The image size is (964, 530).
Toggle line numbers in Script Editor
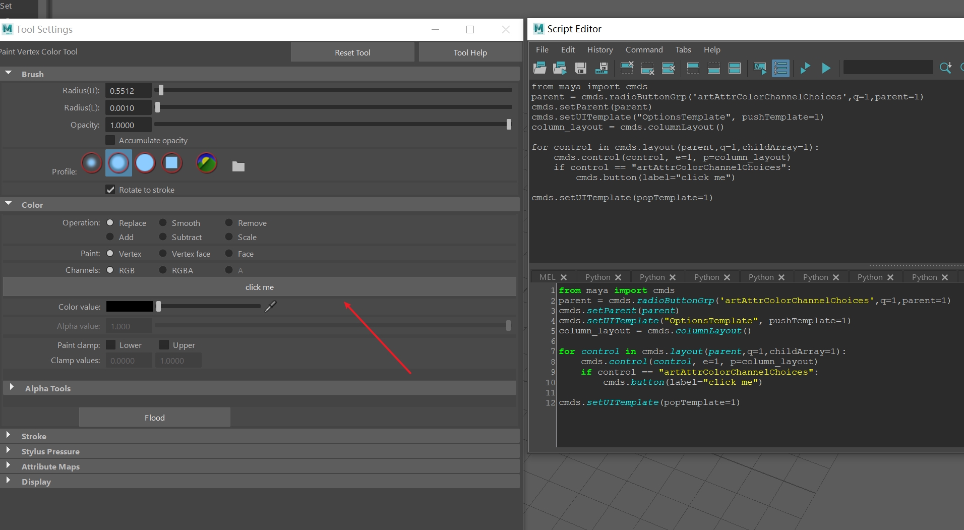pos(780,68)
